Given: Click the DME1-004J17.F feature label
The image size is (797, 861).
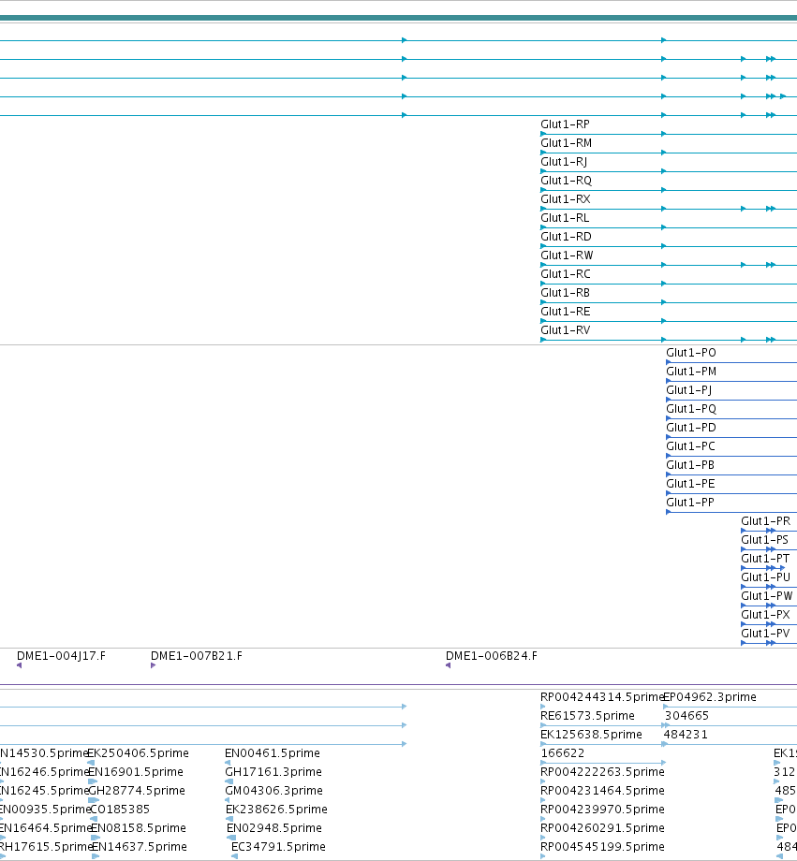Looking at the screenshot, I should coord(61,656).
